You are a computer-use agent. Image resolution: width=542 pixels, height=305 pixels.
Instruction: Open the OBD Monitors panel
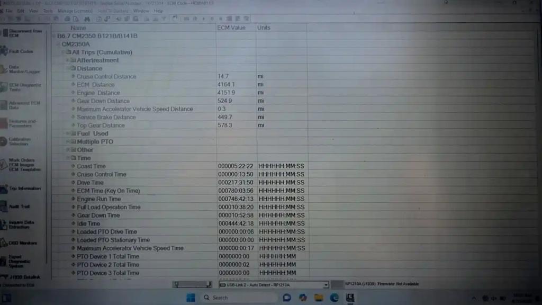[x=20, y=243]
